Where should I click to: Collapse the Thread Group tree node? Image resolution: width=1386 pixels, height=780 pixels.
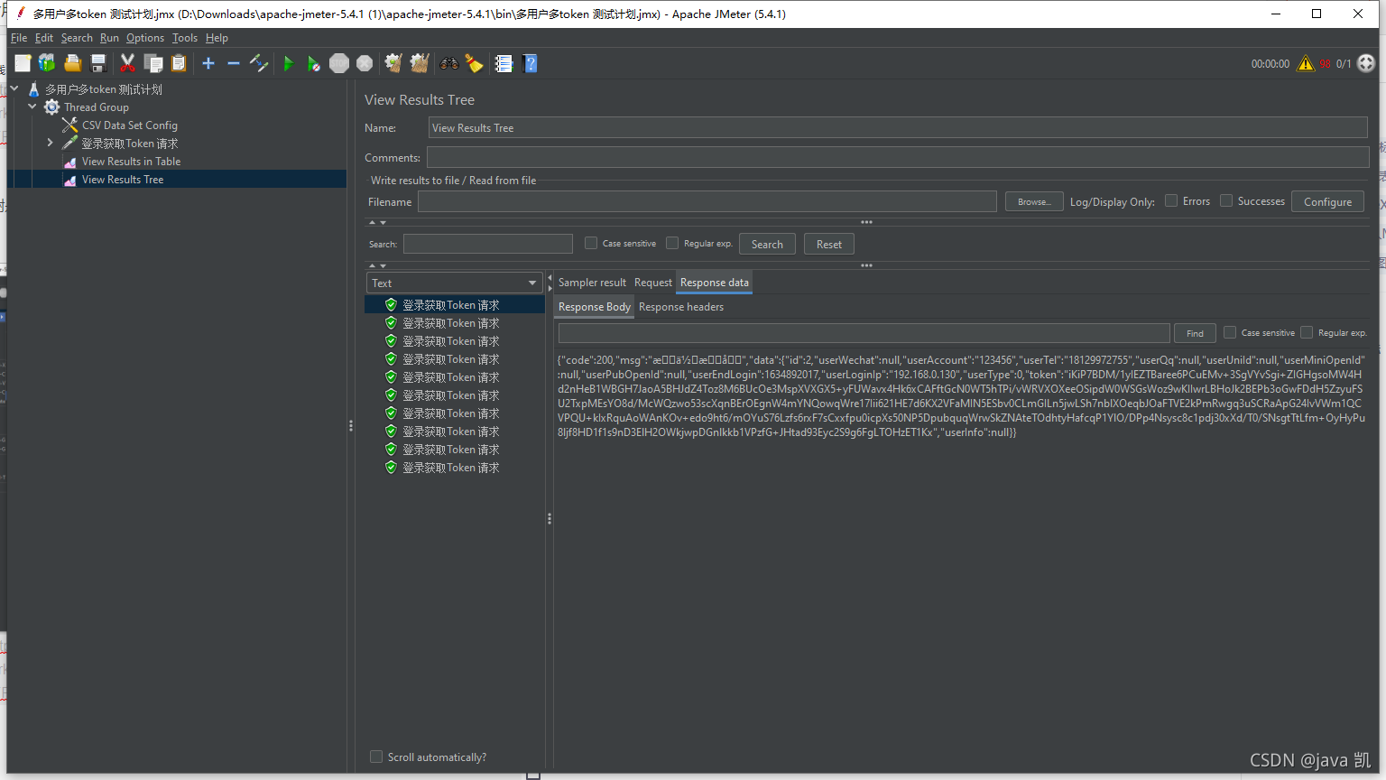coord(32,107)
